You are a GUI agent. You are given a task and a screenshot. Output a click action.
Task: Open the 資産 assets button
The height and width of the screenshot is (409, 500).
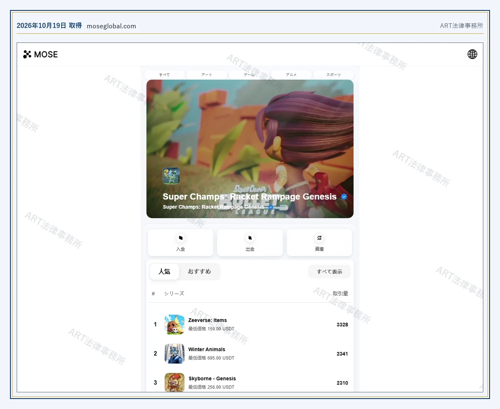point(320,242)
